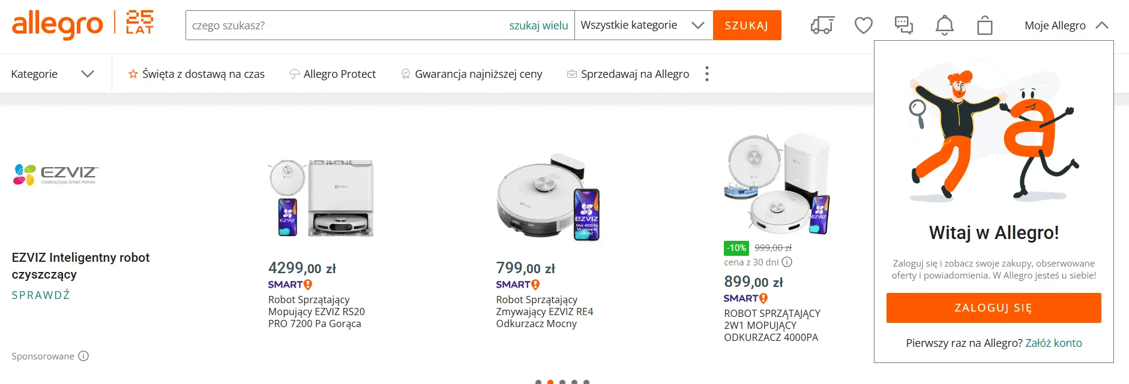
Task: Click info icon next to Sponsorowane
Action: pyautogui.click(x=83, y=356)
